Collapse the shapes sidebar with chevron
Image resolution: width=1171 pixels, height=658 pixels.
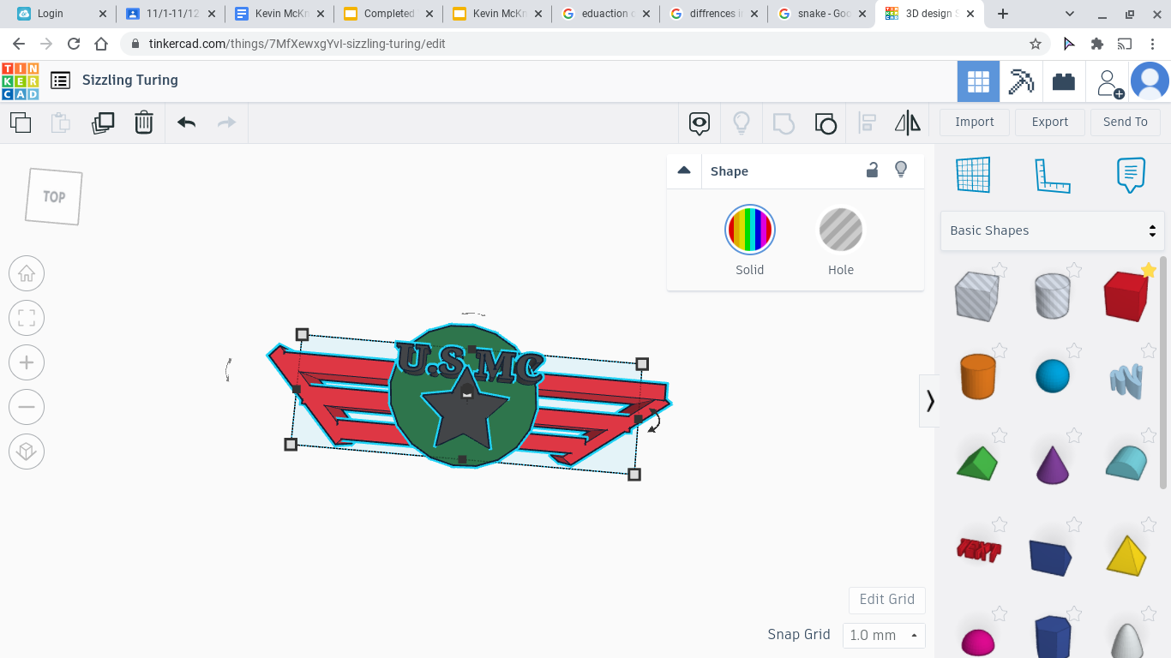point(930,400)
